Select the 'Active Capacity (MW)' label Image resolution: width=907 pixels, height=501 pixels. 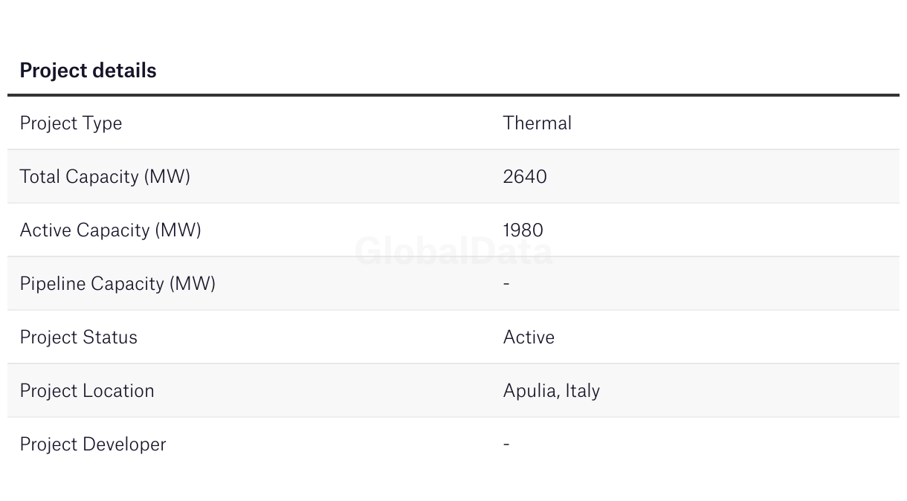point(110,230)
